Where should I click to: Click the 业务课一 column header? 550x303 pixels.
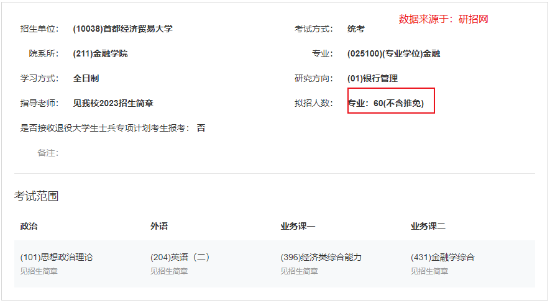coord(298,226)
